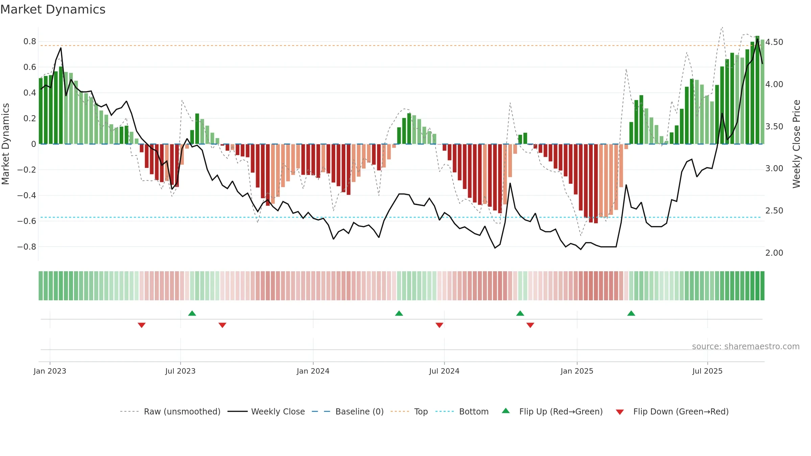This screenshot has width=811, height=456.
Task: Click the source: sharemaestro.com text
Action: tap(746, 346)
